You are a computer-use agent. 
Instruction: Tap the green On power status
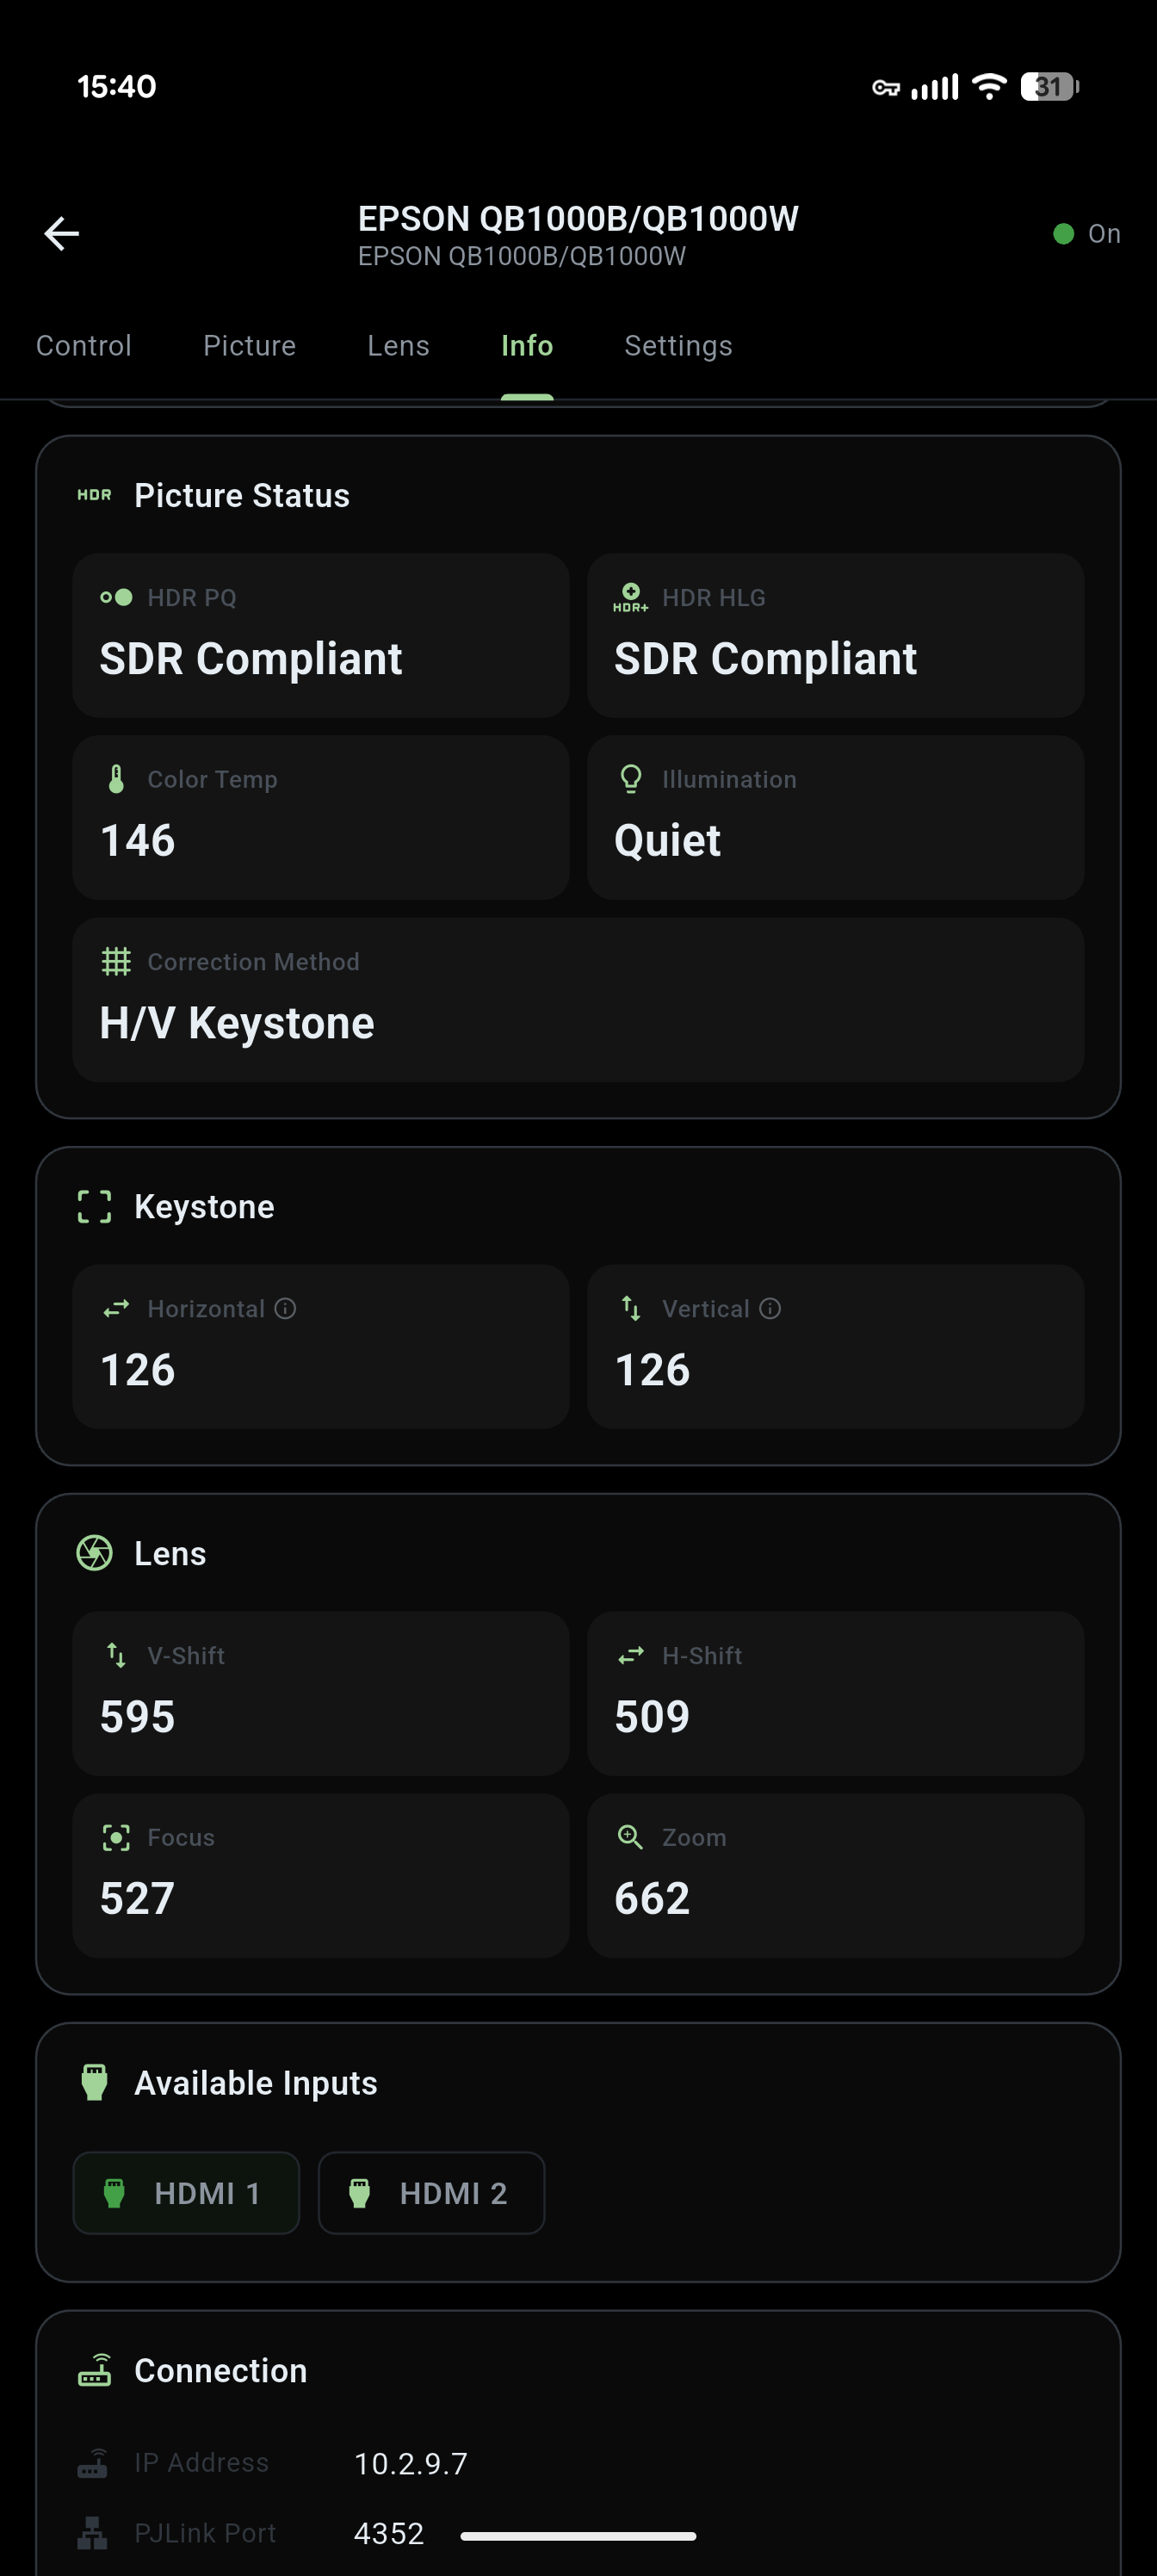(1087, 234)
